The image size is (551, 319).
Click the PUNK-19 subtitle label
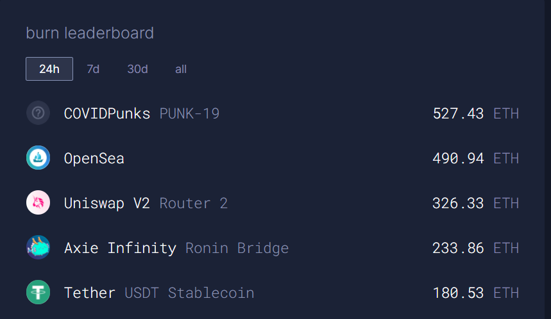tap(189, 114)
